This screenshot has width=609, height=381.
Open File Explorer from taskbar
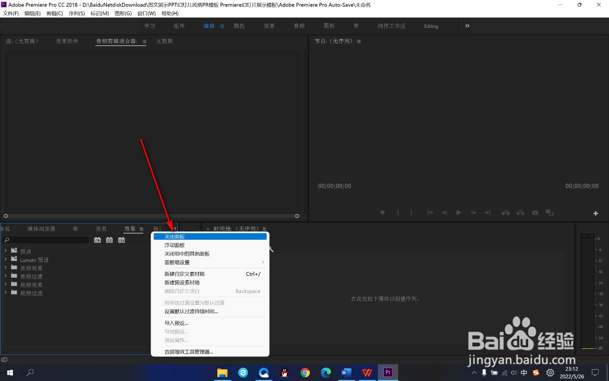222,373
